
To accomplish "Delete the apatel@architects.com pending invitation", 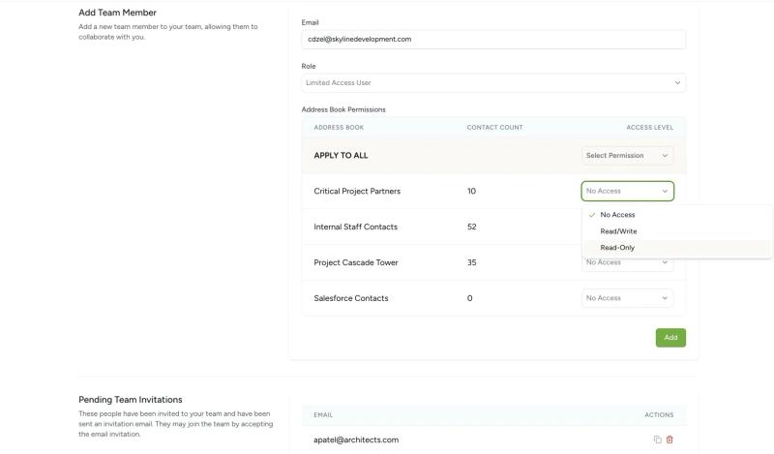I will point(670,439).
